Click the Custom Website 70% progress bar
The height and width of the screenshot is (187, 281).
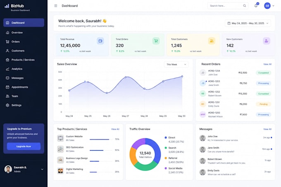101,140
